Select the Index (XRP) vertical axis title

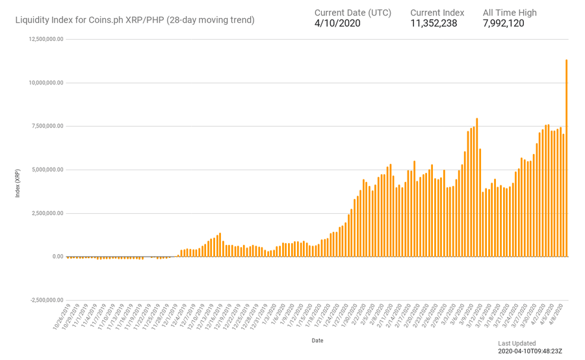18,183
